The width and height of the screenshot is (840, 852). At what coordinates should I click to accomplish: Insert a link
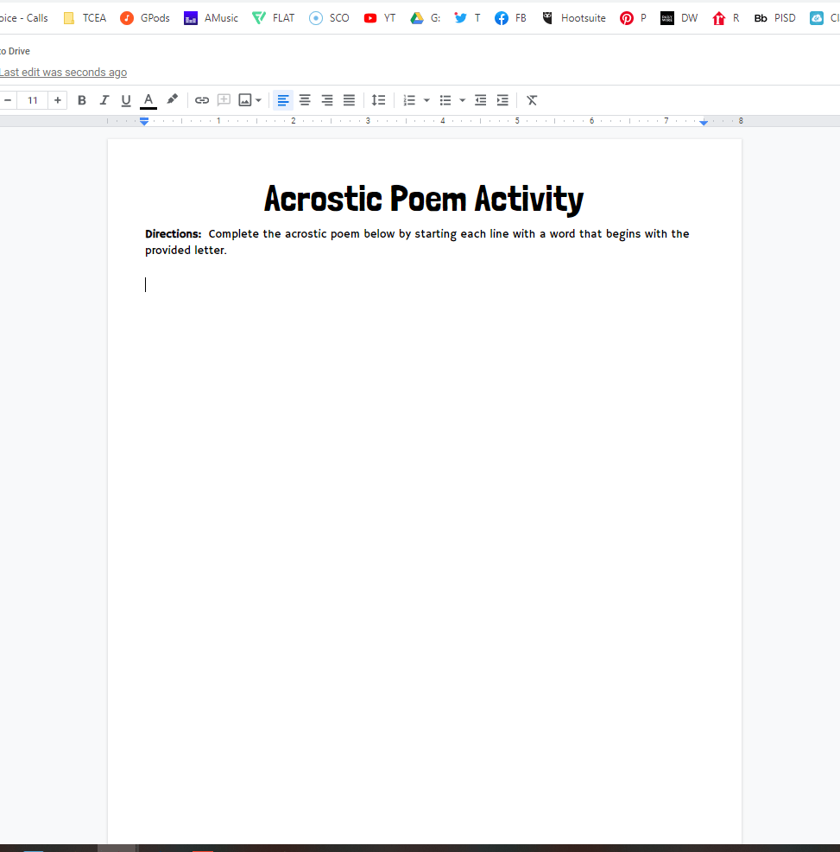pyautogui.click(x=201, y=99)
